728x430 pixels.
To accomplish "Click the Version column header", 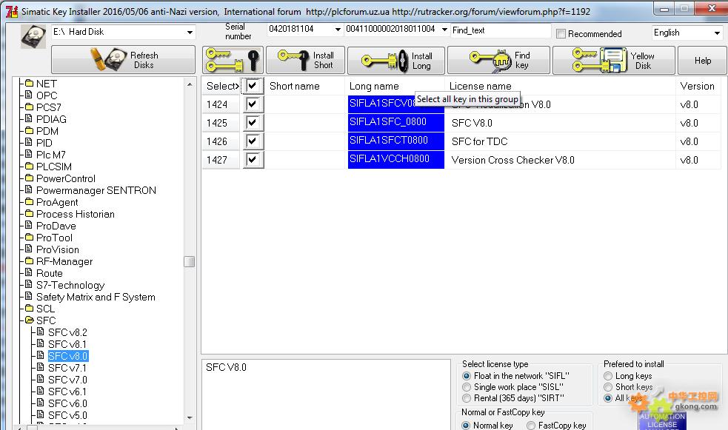I will coord(698,86).
